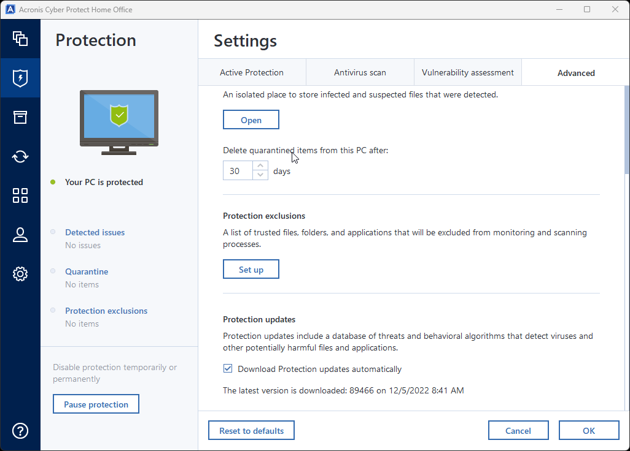The width and height of the screenshot is (630, 451).
Task: Open Quarantine from the left panel
Action: [86, 271]
